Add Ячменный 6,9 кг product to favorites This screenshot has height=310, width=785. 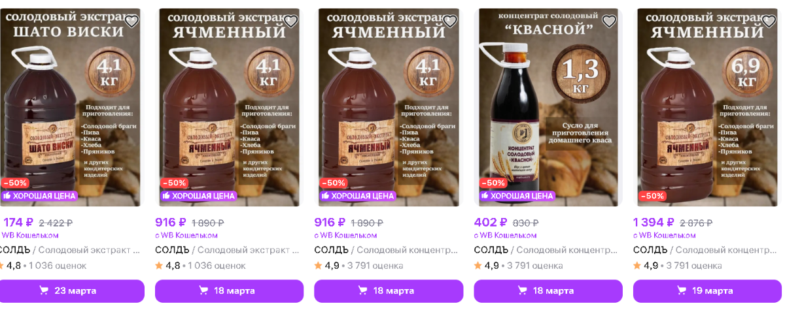769,22
